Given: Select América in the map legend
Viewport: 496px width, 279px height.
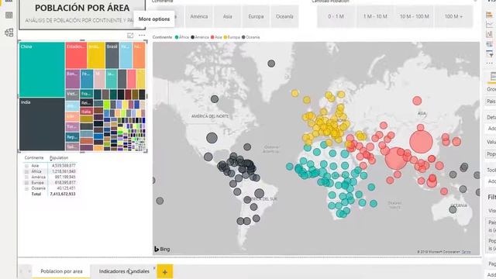Looking at the screenshot, I should point(200,37).
